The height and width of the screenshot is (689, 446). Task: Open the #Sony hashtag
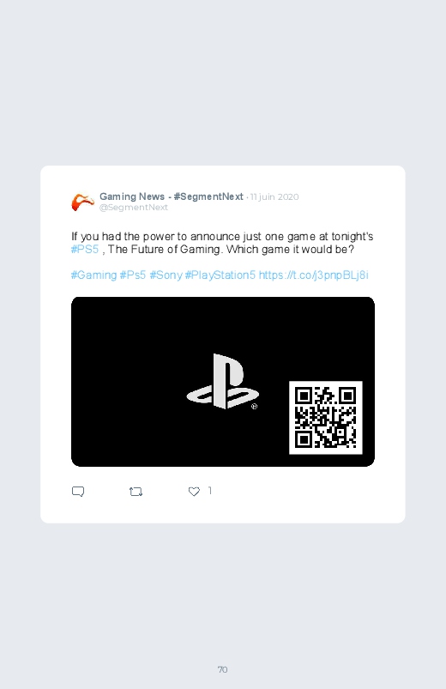coord(166,275)
